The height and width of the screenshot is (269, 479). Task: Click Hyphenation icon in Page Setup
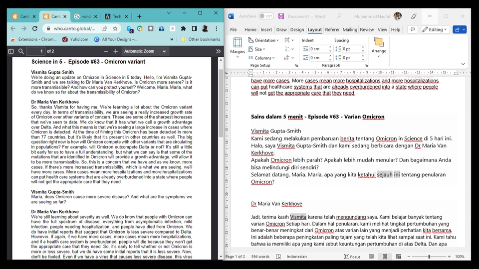289,58
